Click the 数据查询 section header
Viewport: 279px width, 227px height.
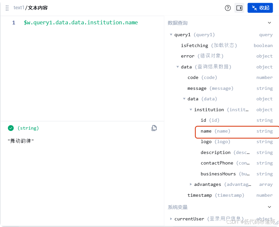(178, 23)
